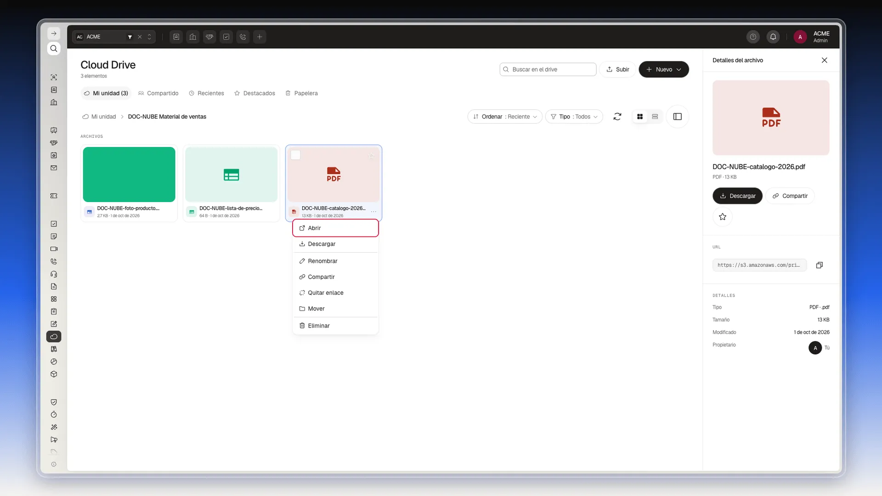Open the headset support icon in left sidebar
The width and height of the screenshot is (882, 496).
(x=54, y=274)
